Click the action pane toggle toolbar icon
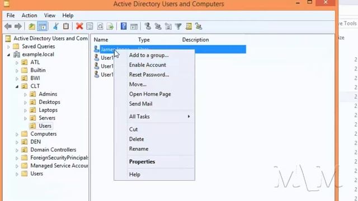 (134, 26)
